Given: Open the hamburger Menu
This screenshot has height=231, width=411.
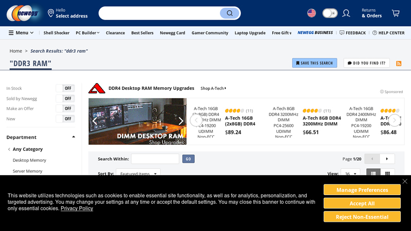Looking at the screenshot, I should 21,33.
